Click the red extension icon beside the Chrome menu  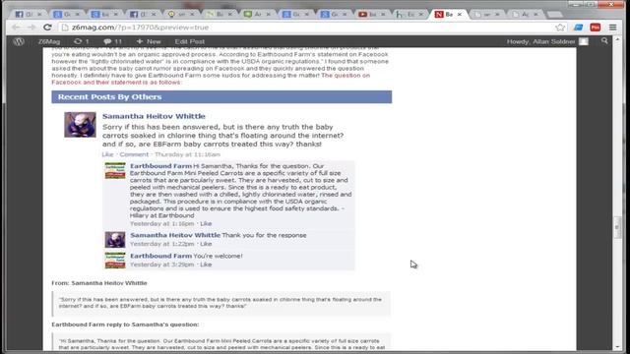coord(595,28)
